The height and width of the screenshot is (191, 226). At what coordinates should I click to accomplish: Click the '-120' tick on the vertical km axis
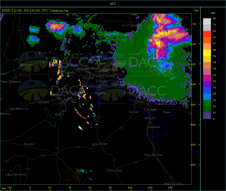[194, 64]
